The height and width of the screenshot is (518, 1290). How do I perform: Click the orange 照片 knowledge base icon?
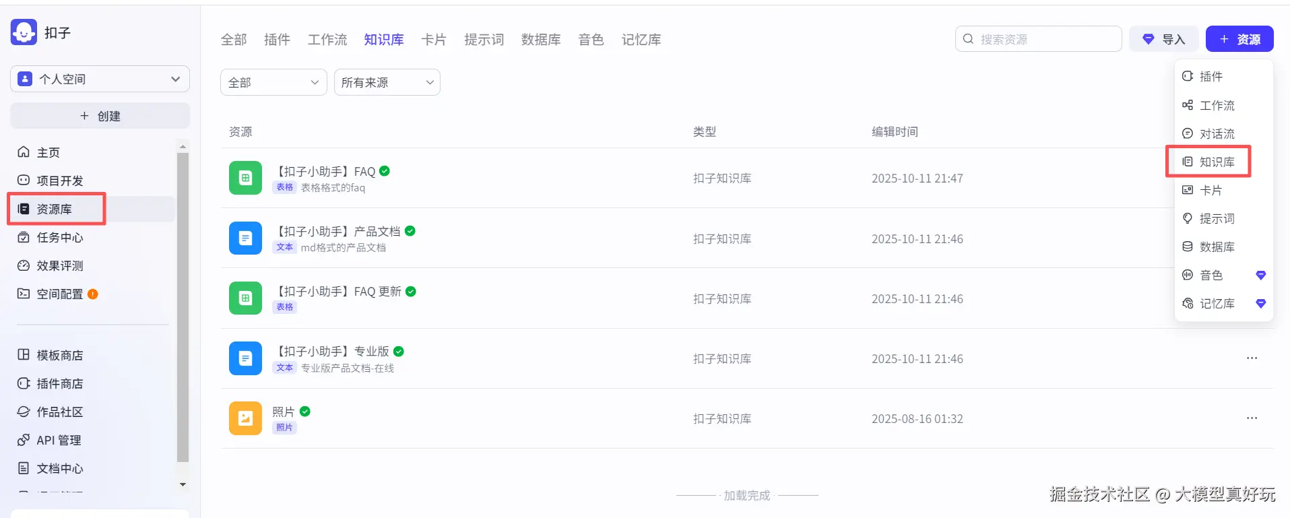245,418
